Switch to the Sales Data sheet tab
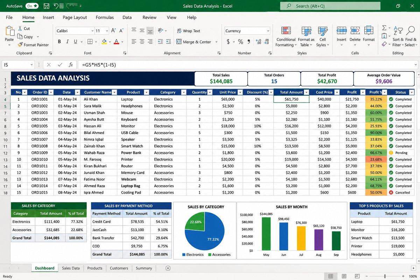Viewport: 420px width, 280px height. [x=71, y=268]
